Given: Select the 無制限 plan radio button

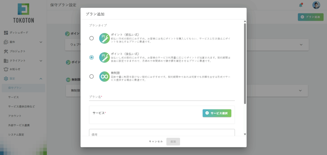Looking at the screenshot, I should [x=92, y=77].
